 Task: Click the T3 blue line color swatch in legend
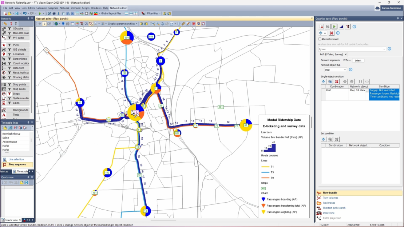265,172
